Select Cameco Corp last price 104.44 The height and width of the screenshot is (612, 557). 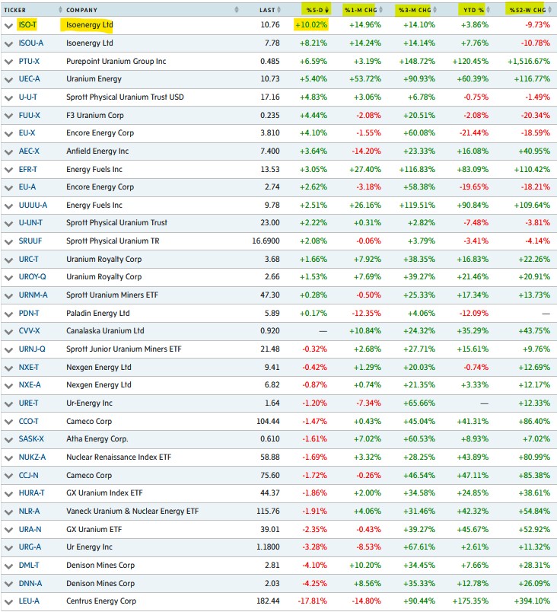268,422
